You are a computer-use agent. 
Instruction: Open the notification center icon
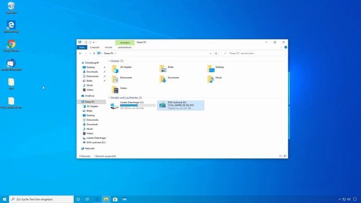355,199
